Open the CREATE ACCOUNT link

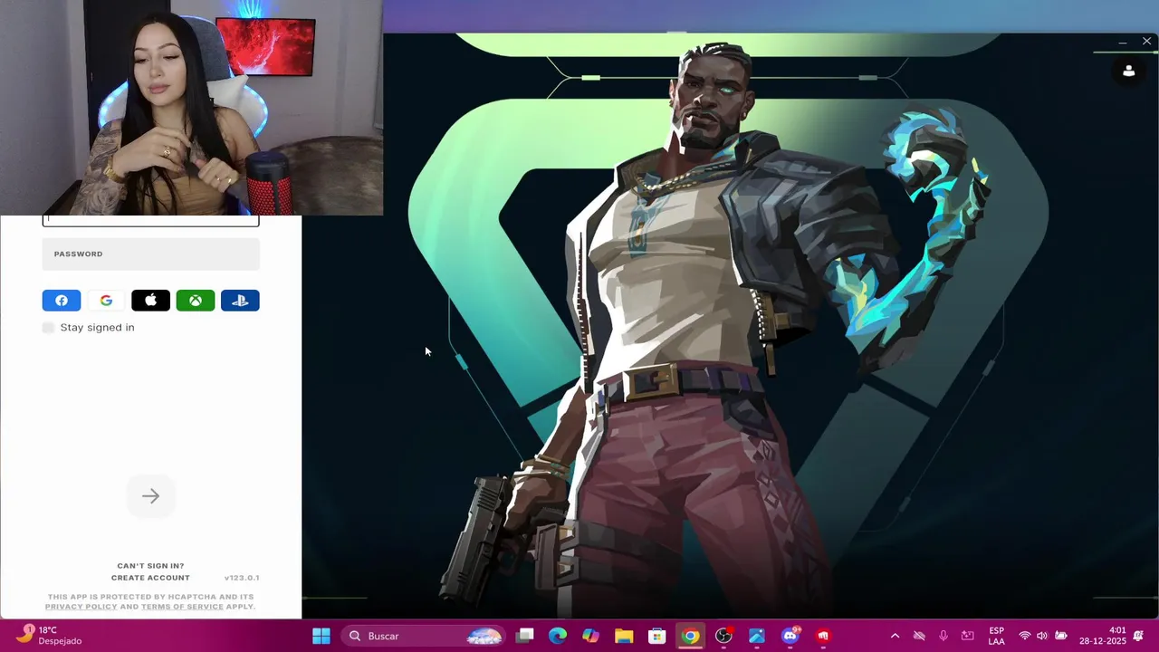point(150,578)
